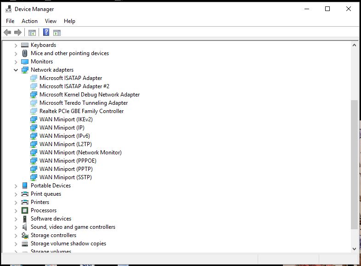Click the Microsoft Teredo Tunneling Adapter icon

[x=34, y=103]
